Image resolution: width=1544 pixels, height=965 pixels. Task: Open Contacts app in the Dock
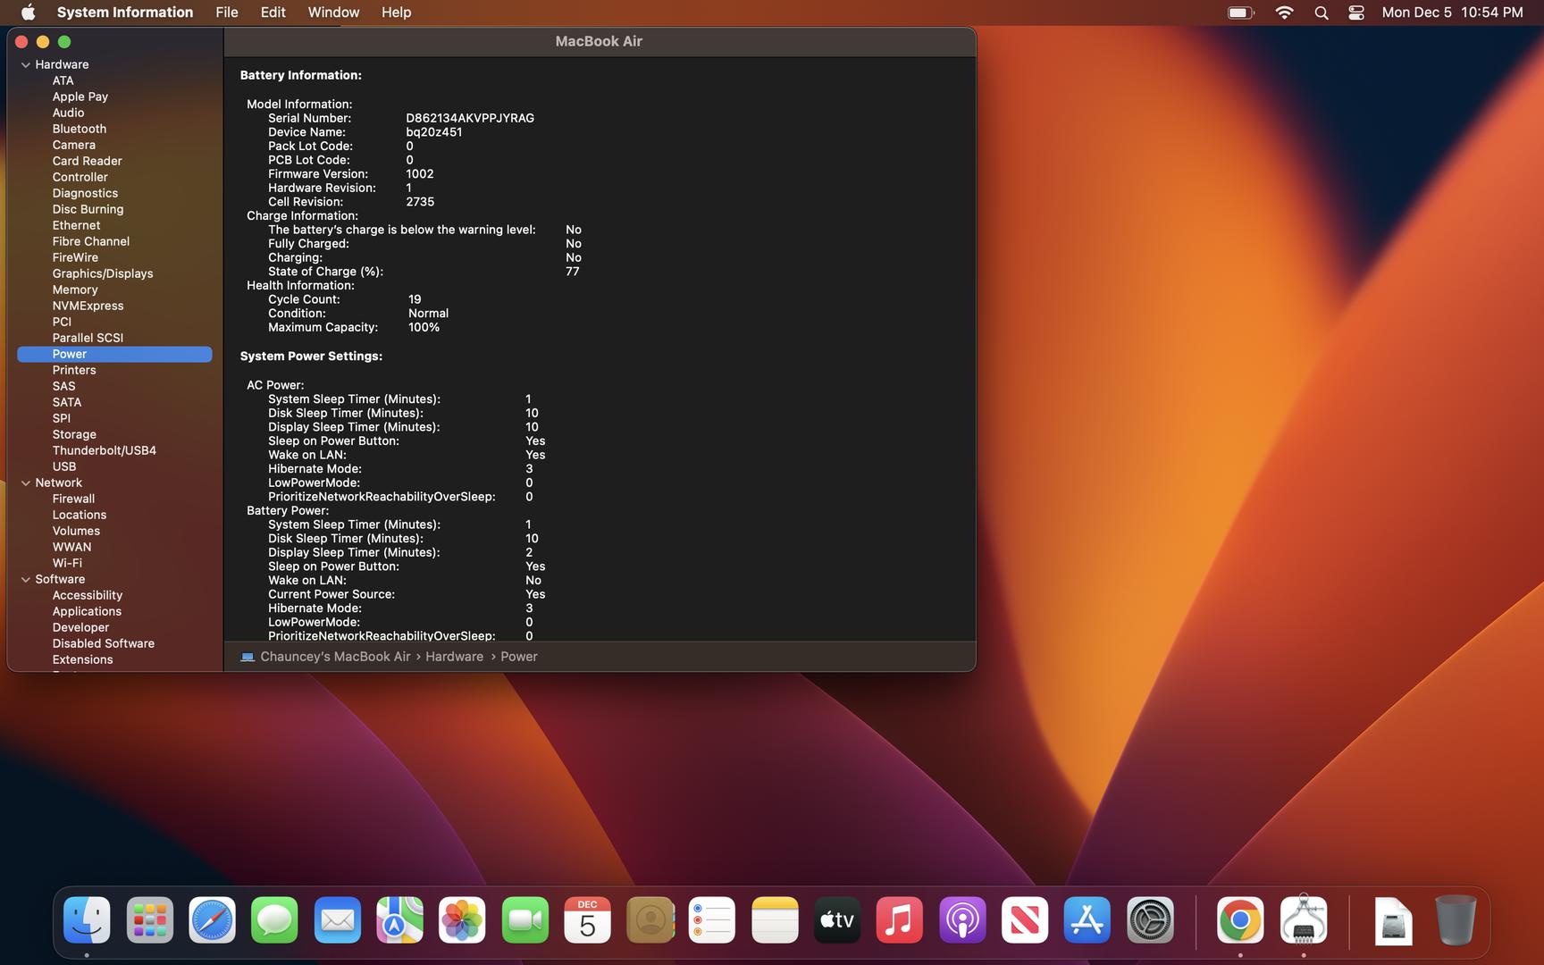[x=650, y=920]
